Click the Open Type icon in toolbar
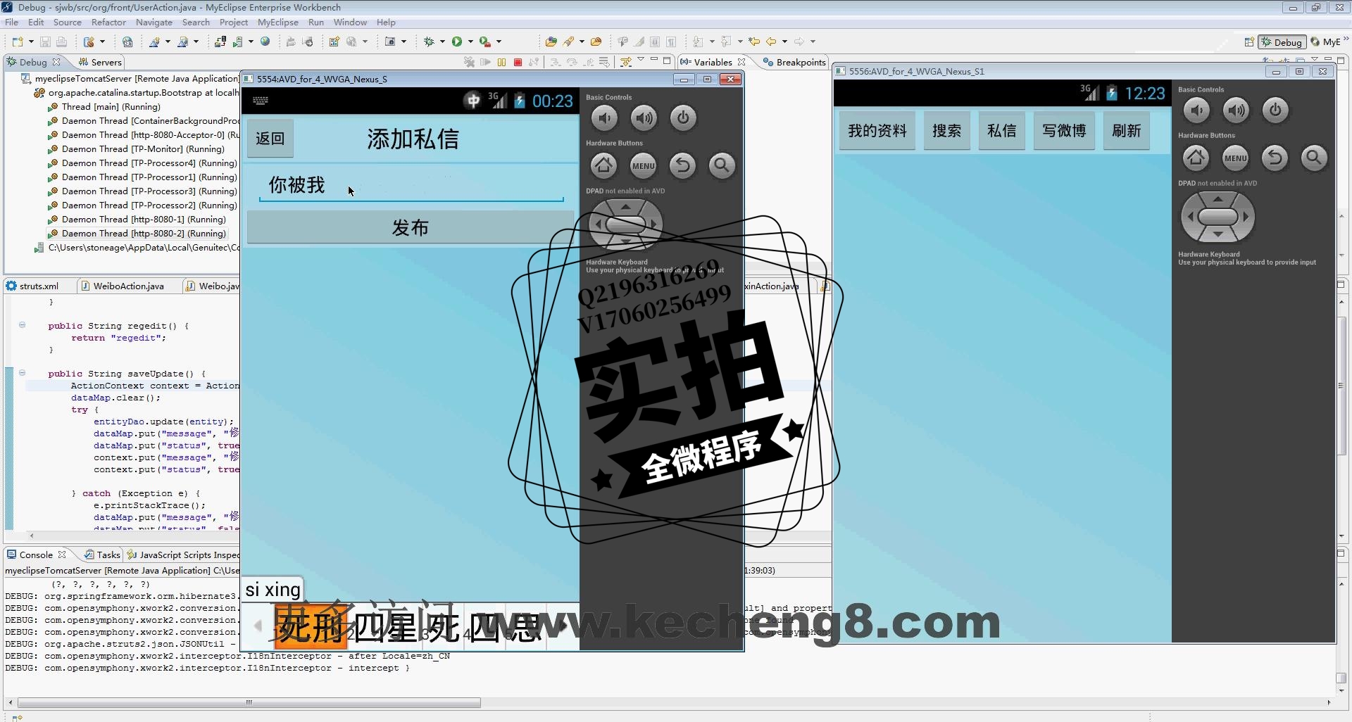The image size is (1352, 722). click(551, 42)
